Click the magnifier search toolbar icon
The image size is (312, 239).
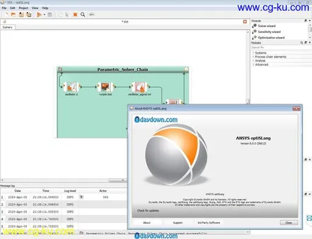(83, 15)
